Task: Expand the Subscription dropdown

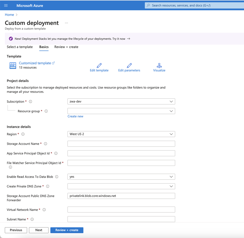Action: click(x=121, y=101)
